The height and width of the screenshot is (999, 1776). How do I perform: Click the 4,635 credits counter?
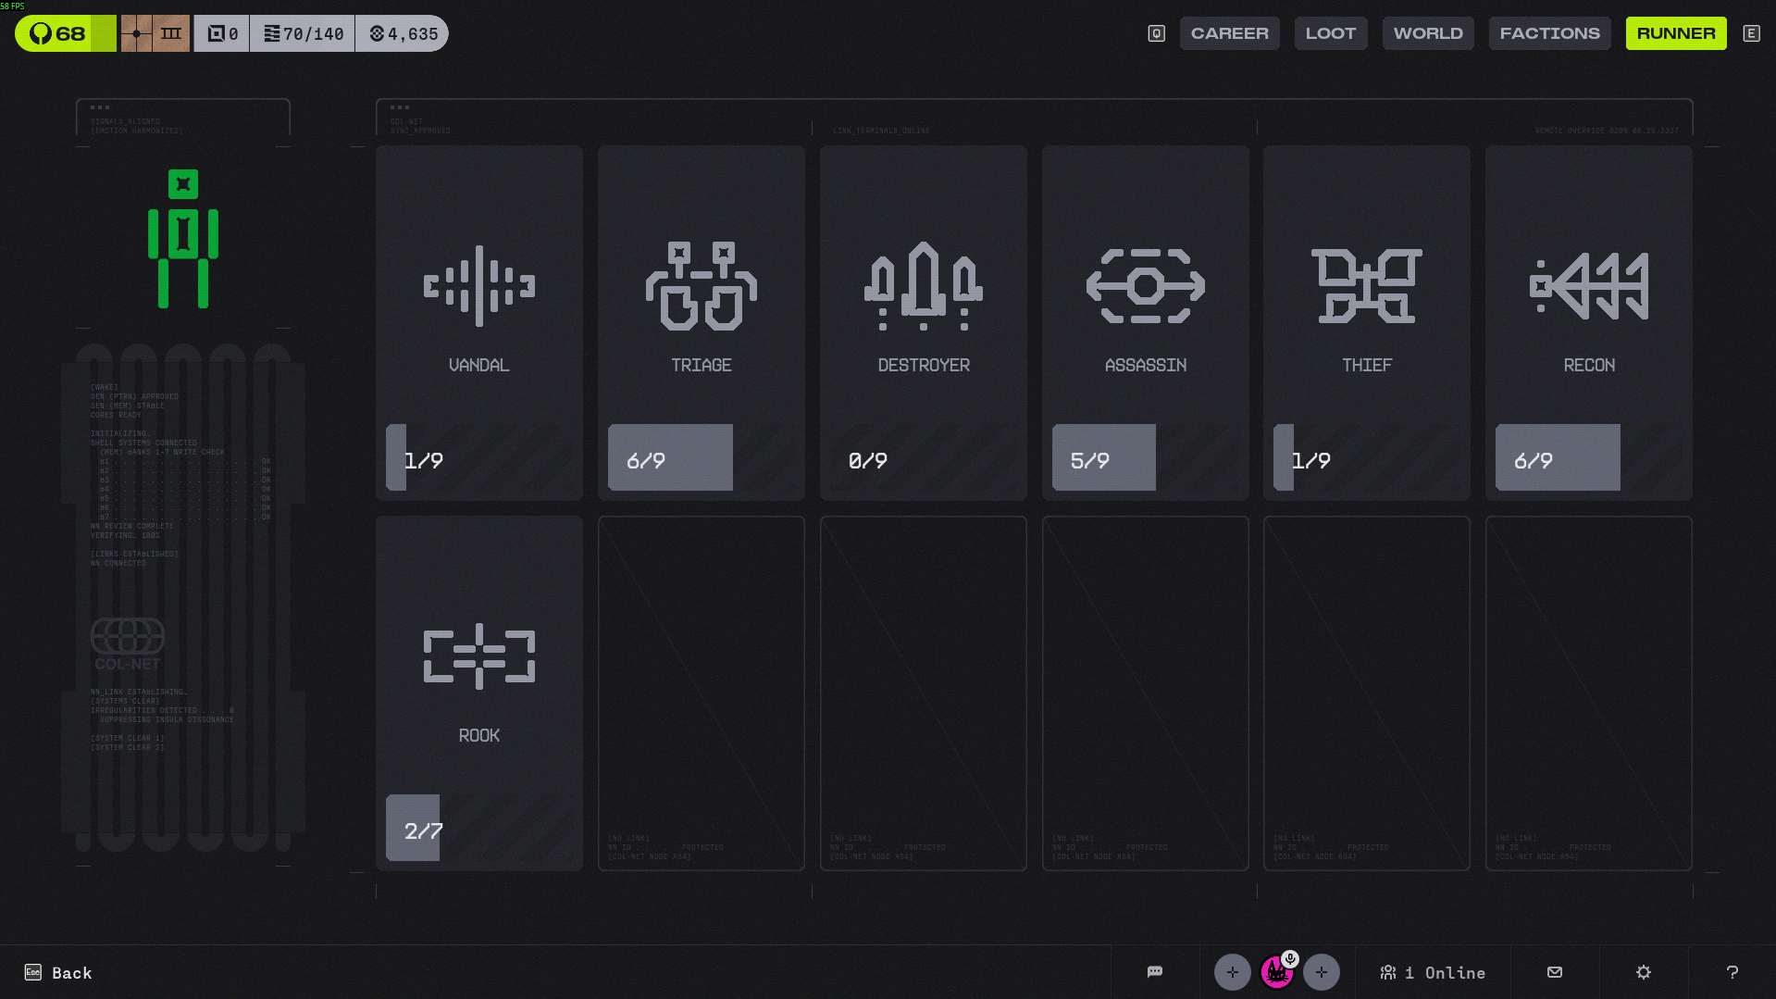coord(403,33)
